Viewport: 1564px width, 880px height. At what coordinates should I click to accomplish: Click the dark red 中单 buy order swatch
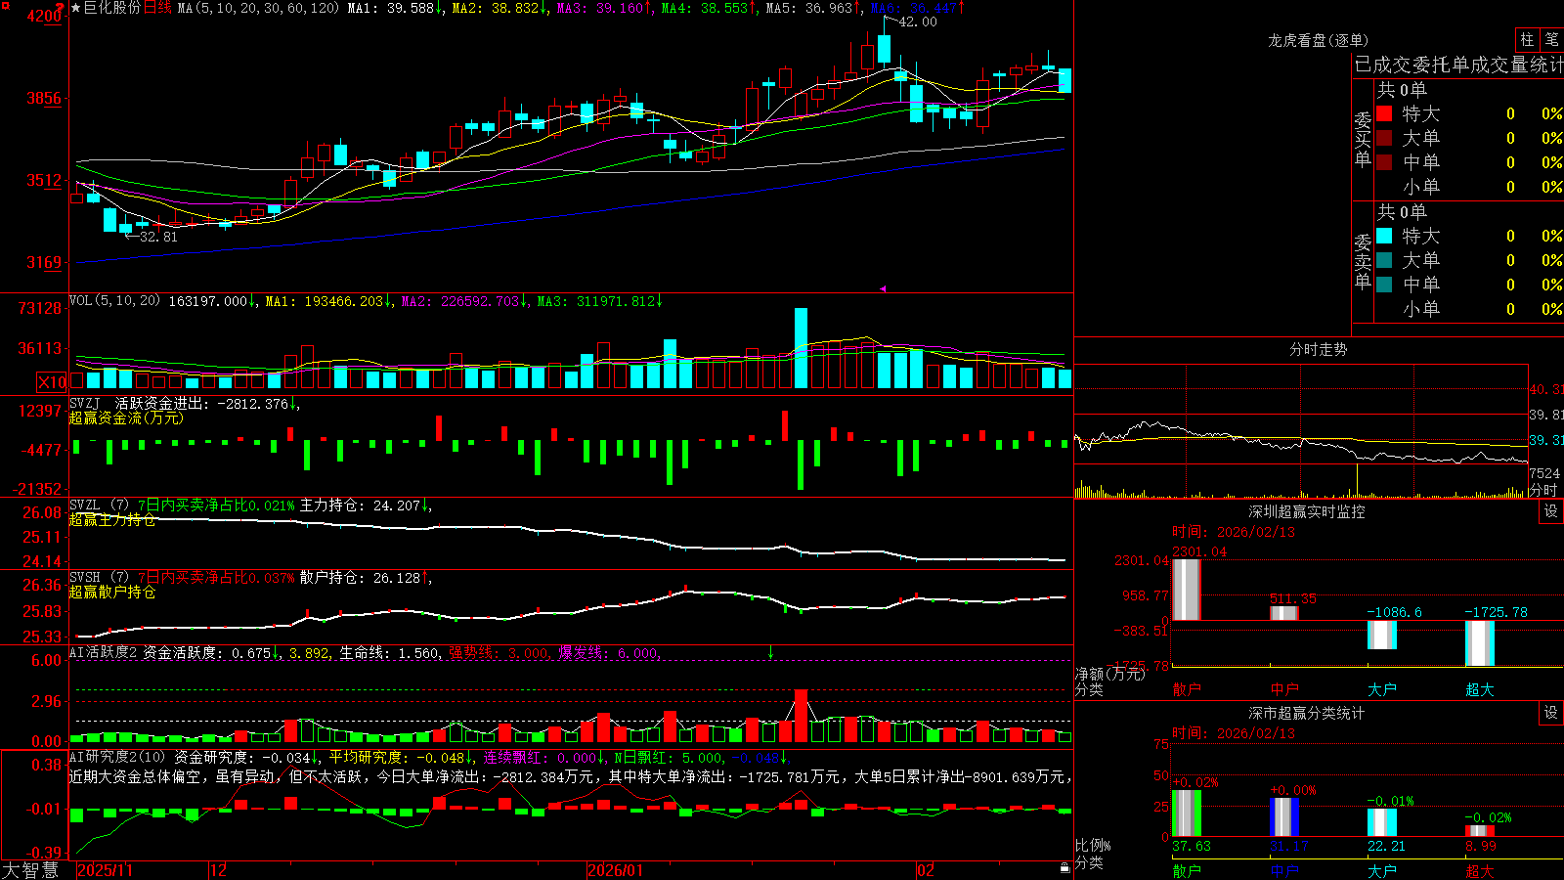click(1384, 162)
